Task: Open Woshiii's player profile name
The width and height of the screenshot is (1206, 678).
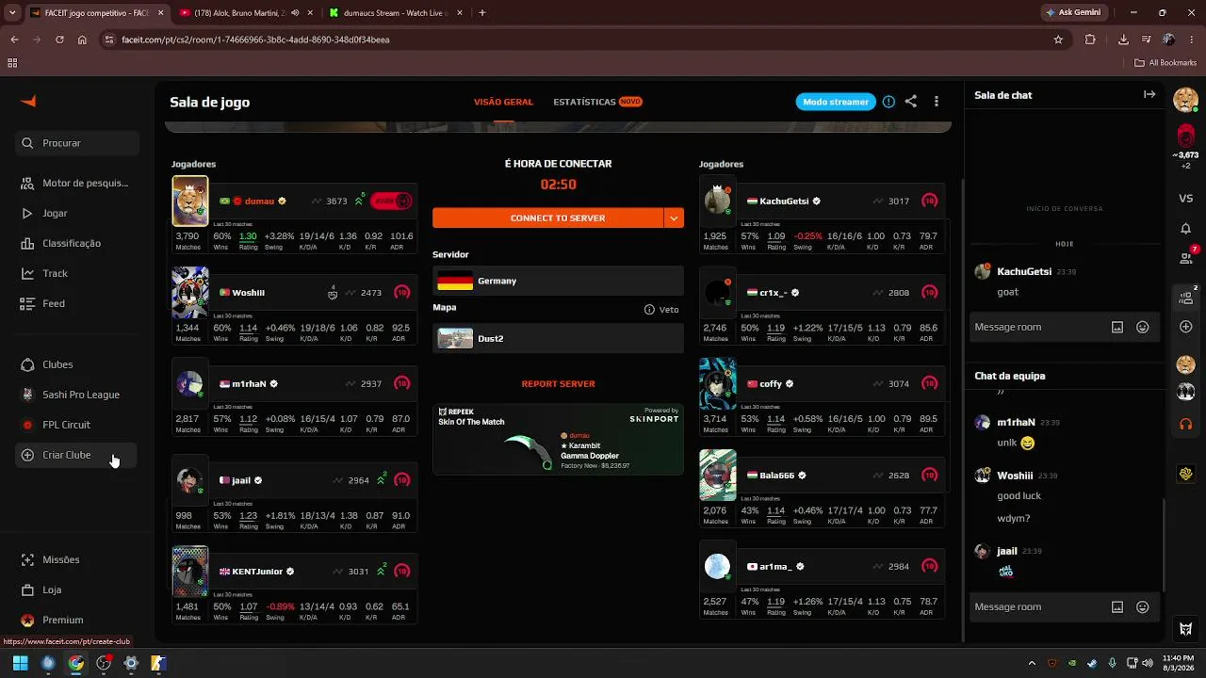Action: 249,293
